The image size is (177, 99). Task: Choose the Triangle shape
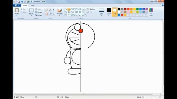(83, 9)
